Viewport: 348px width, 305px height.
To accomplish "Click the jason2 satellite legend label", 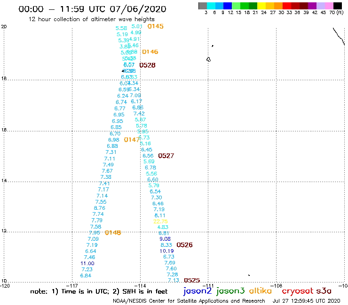I will click(x=198, y=291).
